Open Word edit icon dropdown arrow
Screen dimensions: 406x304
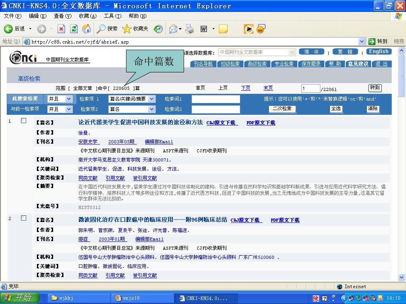tap(213, 28)
